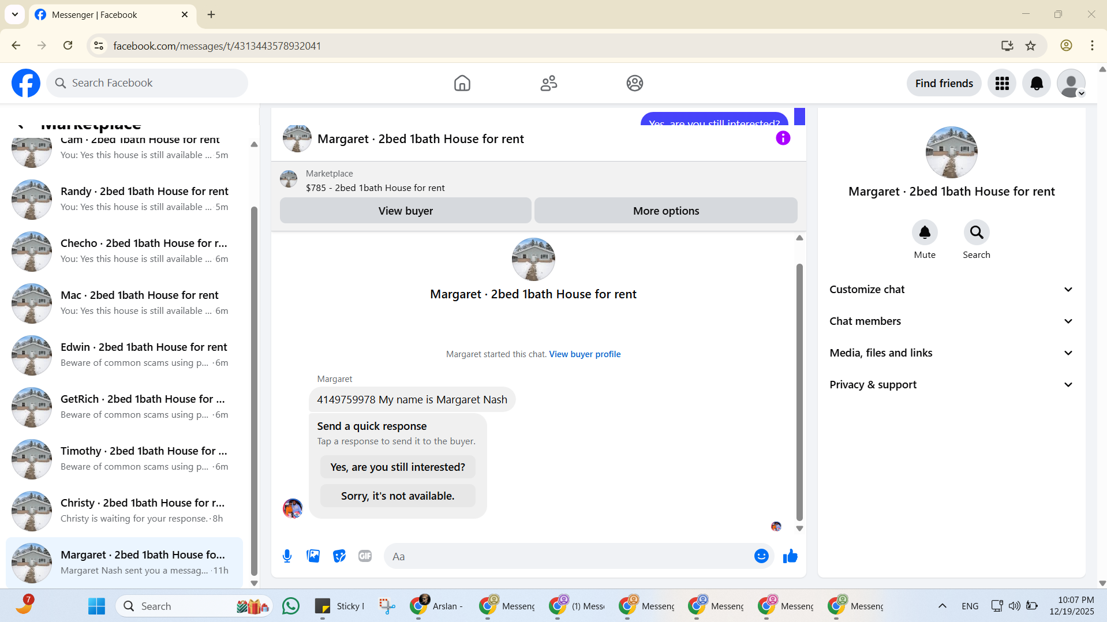
Task: Select the Margaret chat in the list
Action: [x=124, y=563]
